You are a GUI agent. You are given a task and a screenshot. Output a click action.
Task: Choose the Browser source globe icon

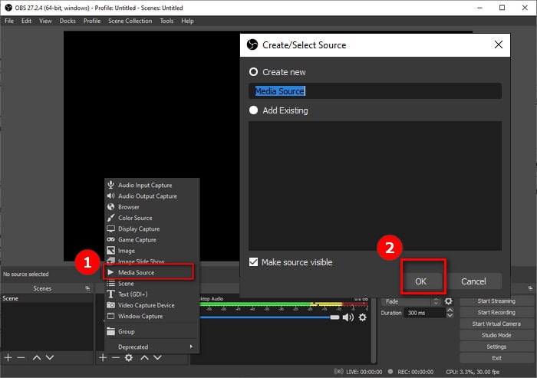111,207
